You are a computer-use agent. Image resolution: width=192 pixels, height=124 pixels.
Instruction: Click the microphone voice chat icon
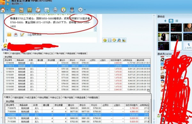pos(55,10)
